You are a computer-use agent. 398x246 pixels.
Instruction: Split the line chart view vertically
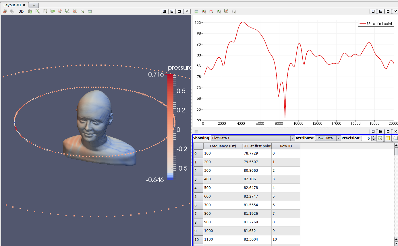coord(380,11)
